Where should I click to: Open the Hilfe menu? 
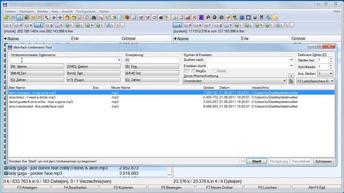[x=336, y=11]
